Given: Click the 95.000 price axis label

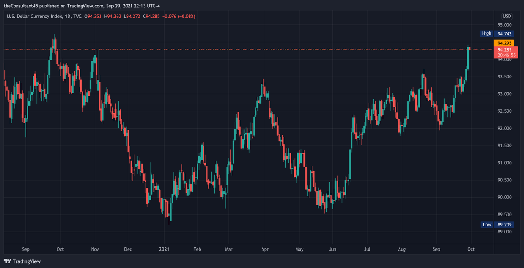Looking at the screenshot, I should (504, 25).
